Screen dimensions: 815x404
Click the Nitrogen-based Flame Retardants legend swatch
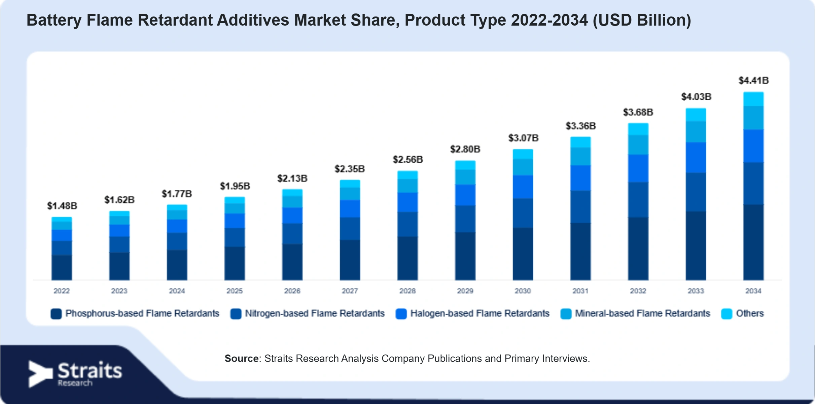tap(236, 314)
